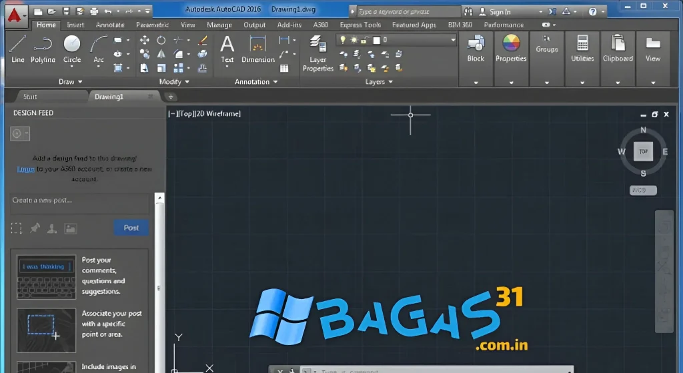Image resolution: width=683 pixels, height=373 pixels.
Task: Open the Parametric ribbon tab
Action: 152,25
